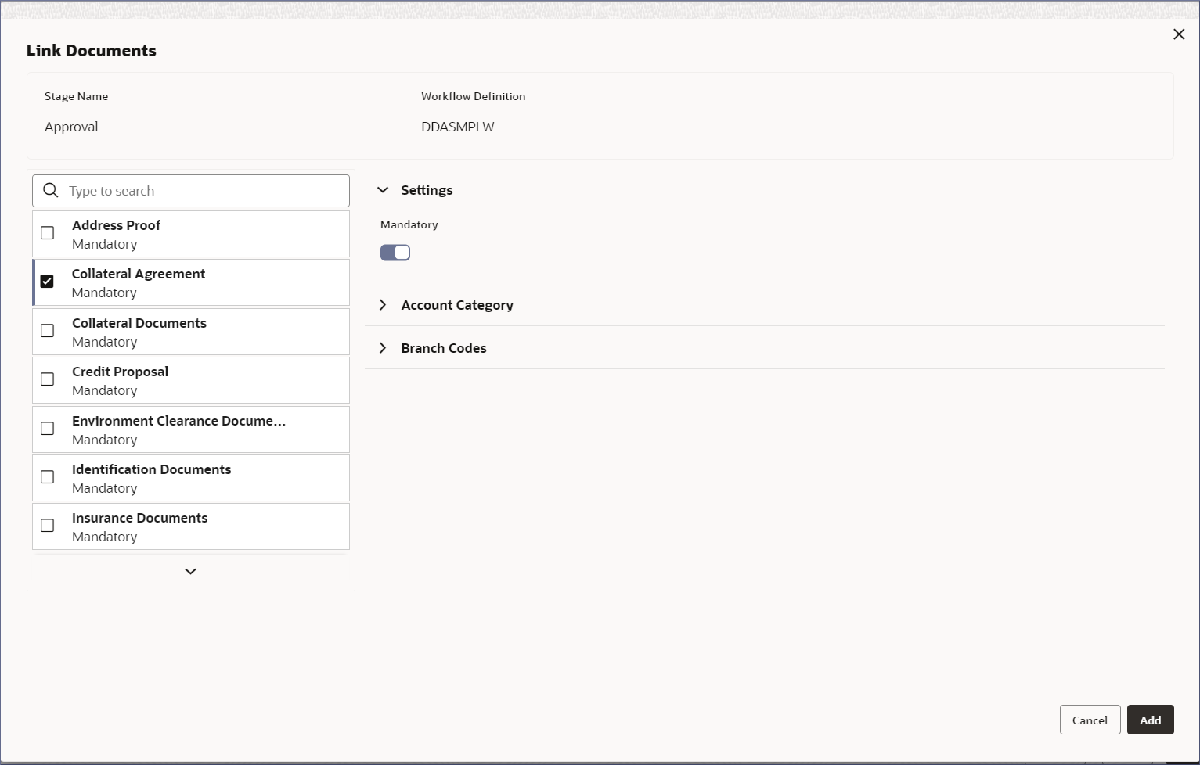Click the DDASMPLW workflow definition value
Screen dimensions: 1200x765
[x=458, y=127]
